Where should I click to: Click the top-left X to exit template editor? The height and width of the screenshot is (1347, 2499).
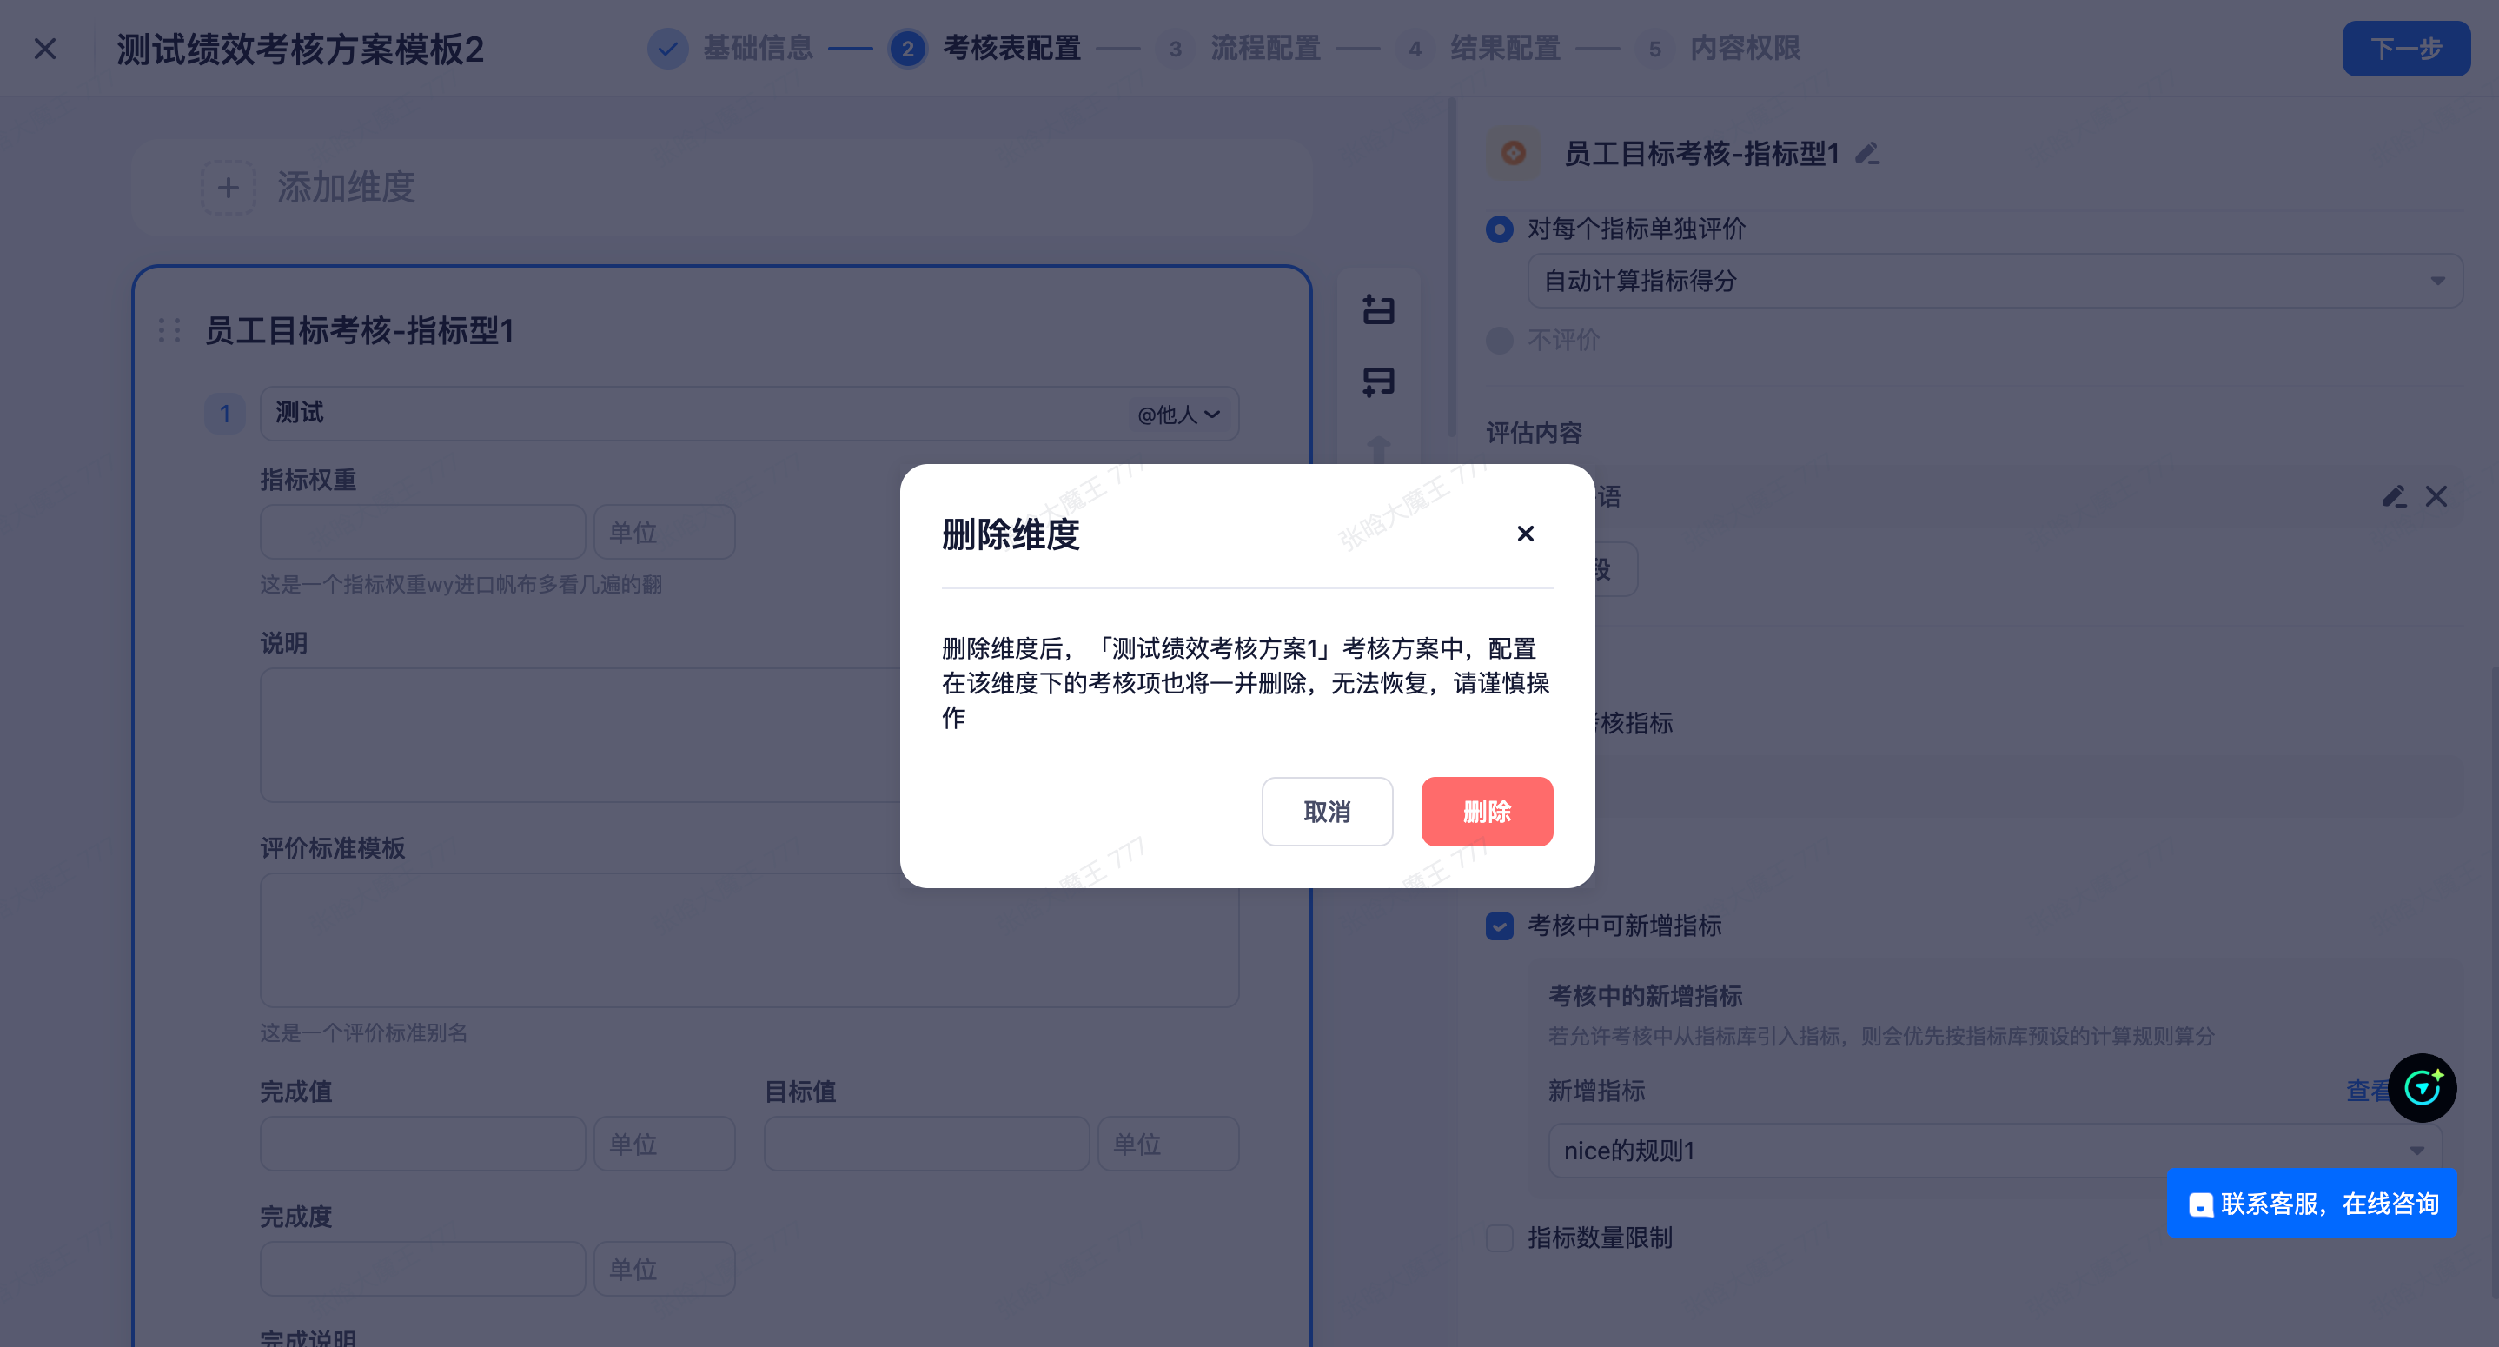[x=45, y=49]
